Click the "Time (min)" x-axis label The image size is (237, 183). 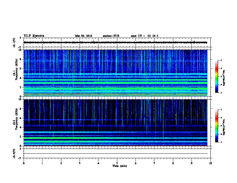pyautogui.click(x=120, y=166)
